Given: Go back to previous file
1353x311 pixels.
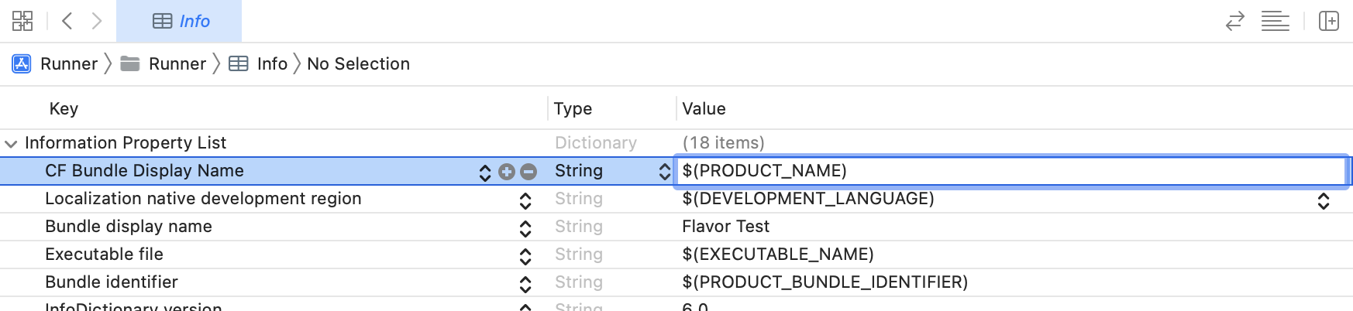Looking at the screenshot, I should coord(67,21).
